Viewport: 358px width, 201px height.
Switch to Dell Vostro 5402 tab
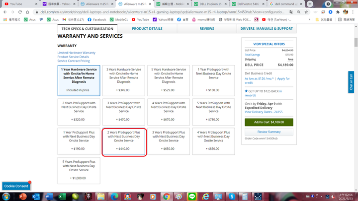point(248,4)
